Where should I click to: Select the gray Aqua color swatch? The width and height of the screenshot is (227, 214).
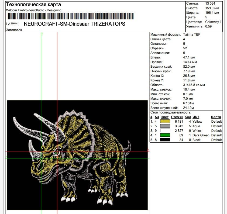(x=165, y=126)
